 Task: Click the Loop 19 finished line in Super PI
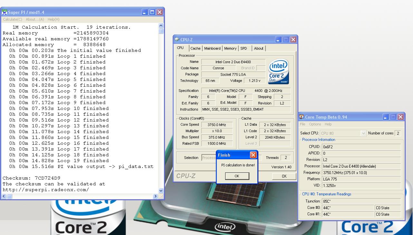(59, 161)
